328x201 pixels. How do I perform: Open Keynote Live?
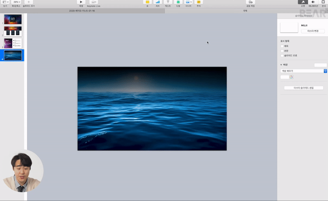[x=93, y=2]
